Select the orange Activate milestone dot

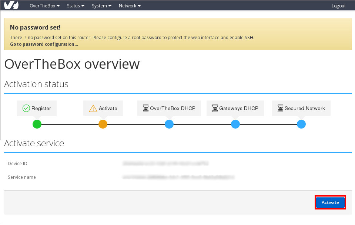pos(103,124)
